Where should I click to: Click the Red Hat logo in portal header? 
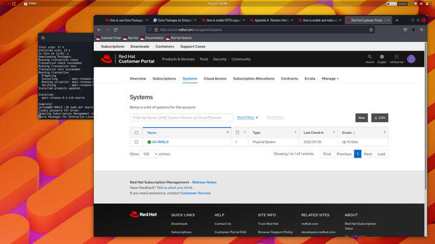pos(106,59)
